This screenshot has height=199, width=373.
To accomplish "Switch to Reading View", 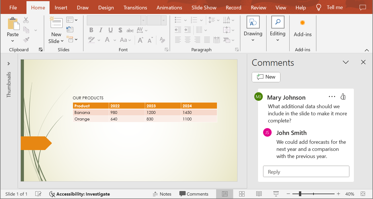I will point(259,194).
